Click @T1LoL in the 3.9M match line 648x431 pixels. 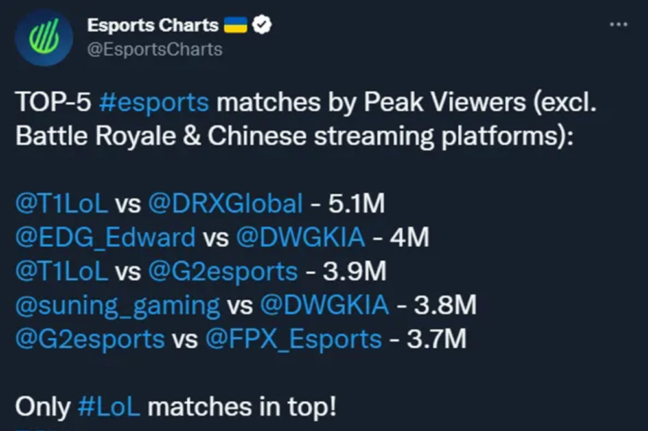[x=62, y=271]
